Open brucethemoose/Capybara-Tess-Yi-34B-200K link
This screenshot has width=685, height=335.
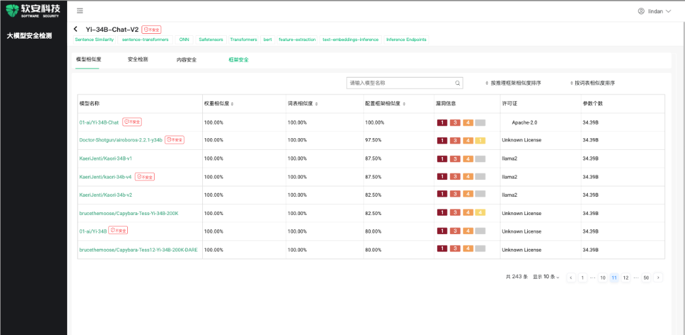tap(129, 213)
